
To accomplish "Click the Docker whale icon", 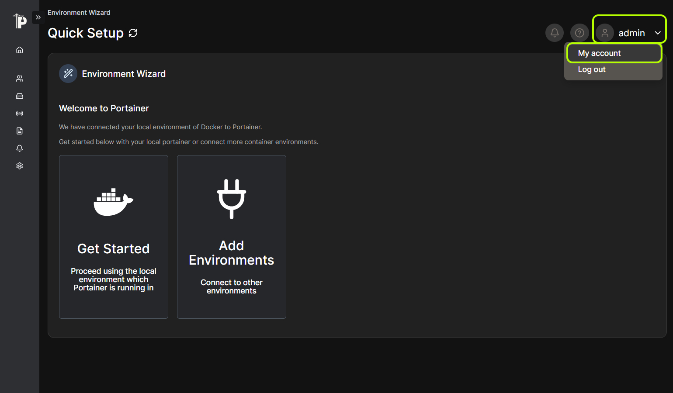I will 114,202.
